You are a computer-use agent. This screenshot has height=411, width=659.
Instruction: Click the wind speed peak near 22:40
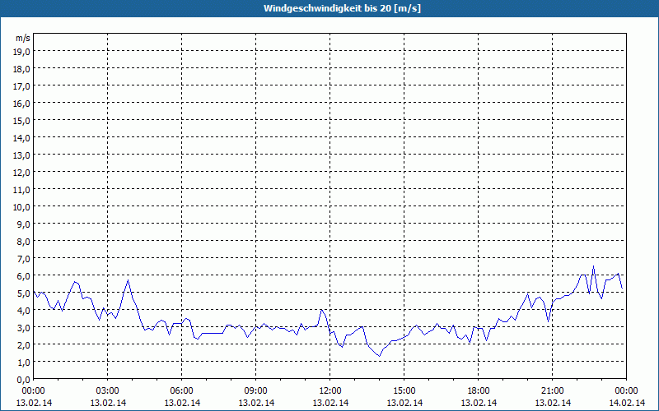[x=593, y=266]
